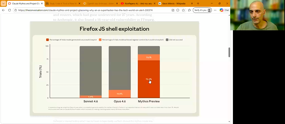Image resolution: width=285 pixels, height=124 pixels.
Task: Open the immersive reader icon in address bar
Action: 178,10
